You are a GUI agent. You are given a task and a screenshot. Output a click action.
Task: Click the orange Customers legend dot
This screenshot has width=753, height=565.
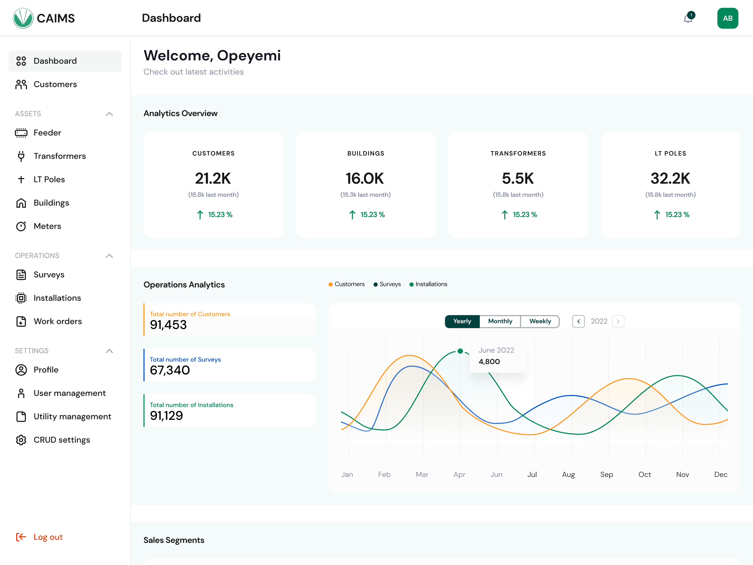pyautogui.click(x=330, y=284)
